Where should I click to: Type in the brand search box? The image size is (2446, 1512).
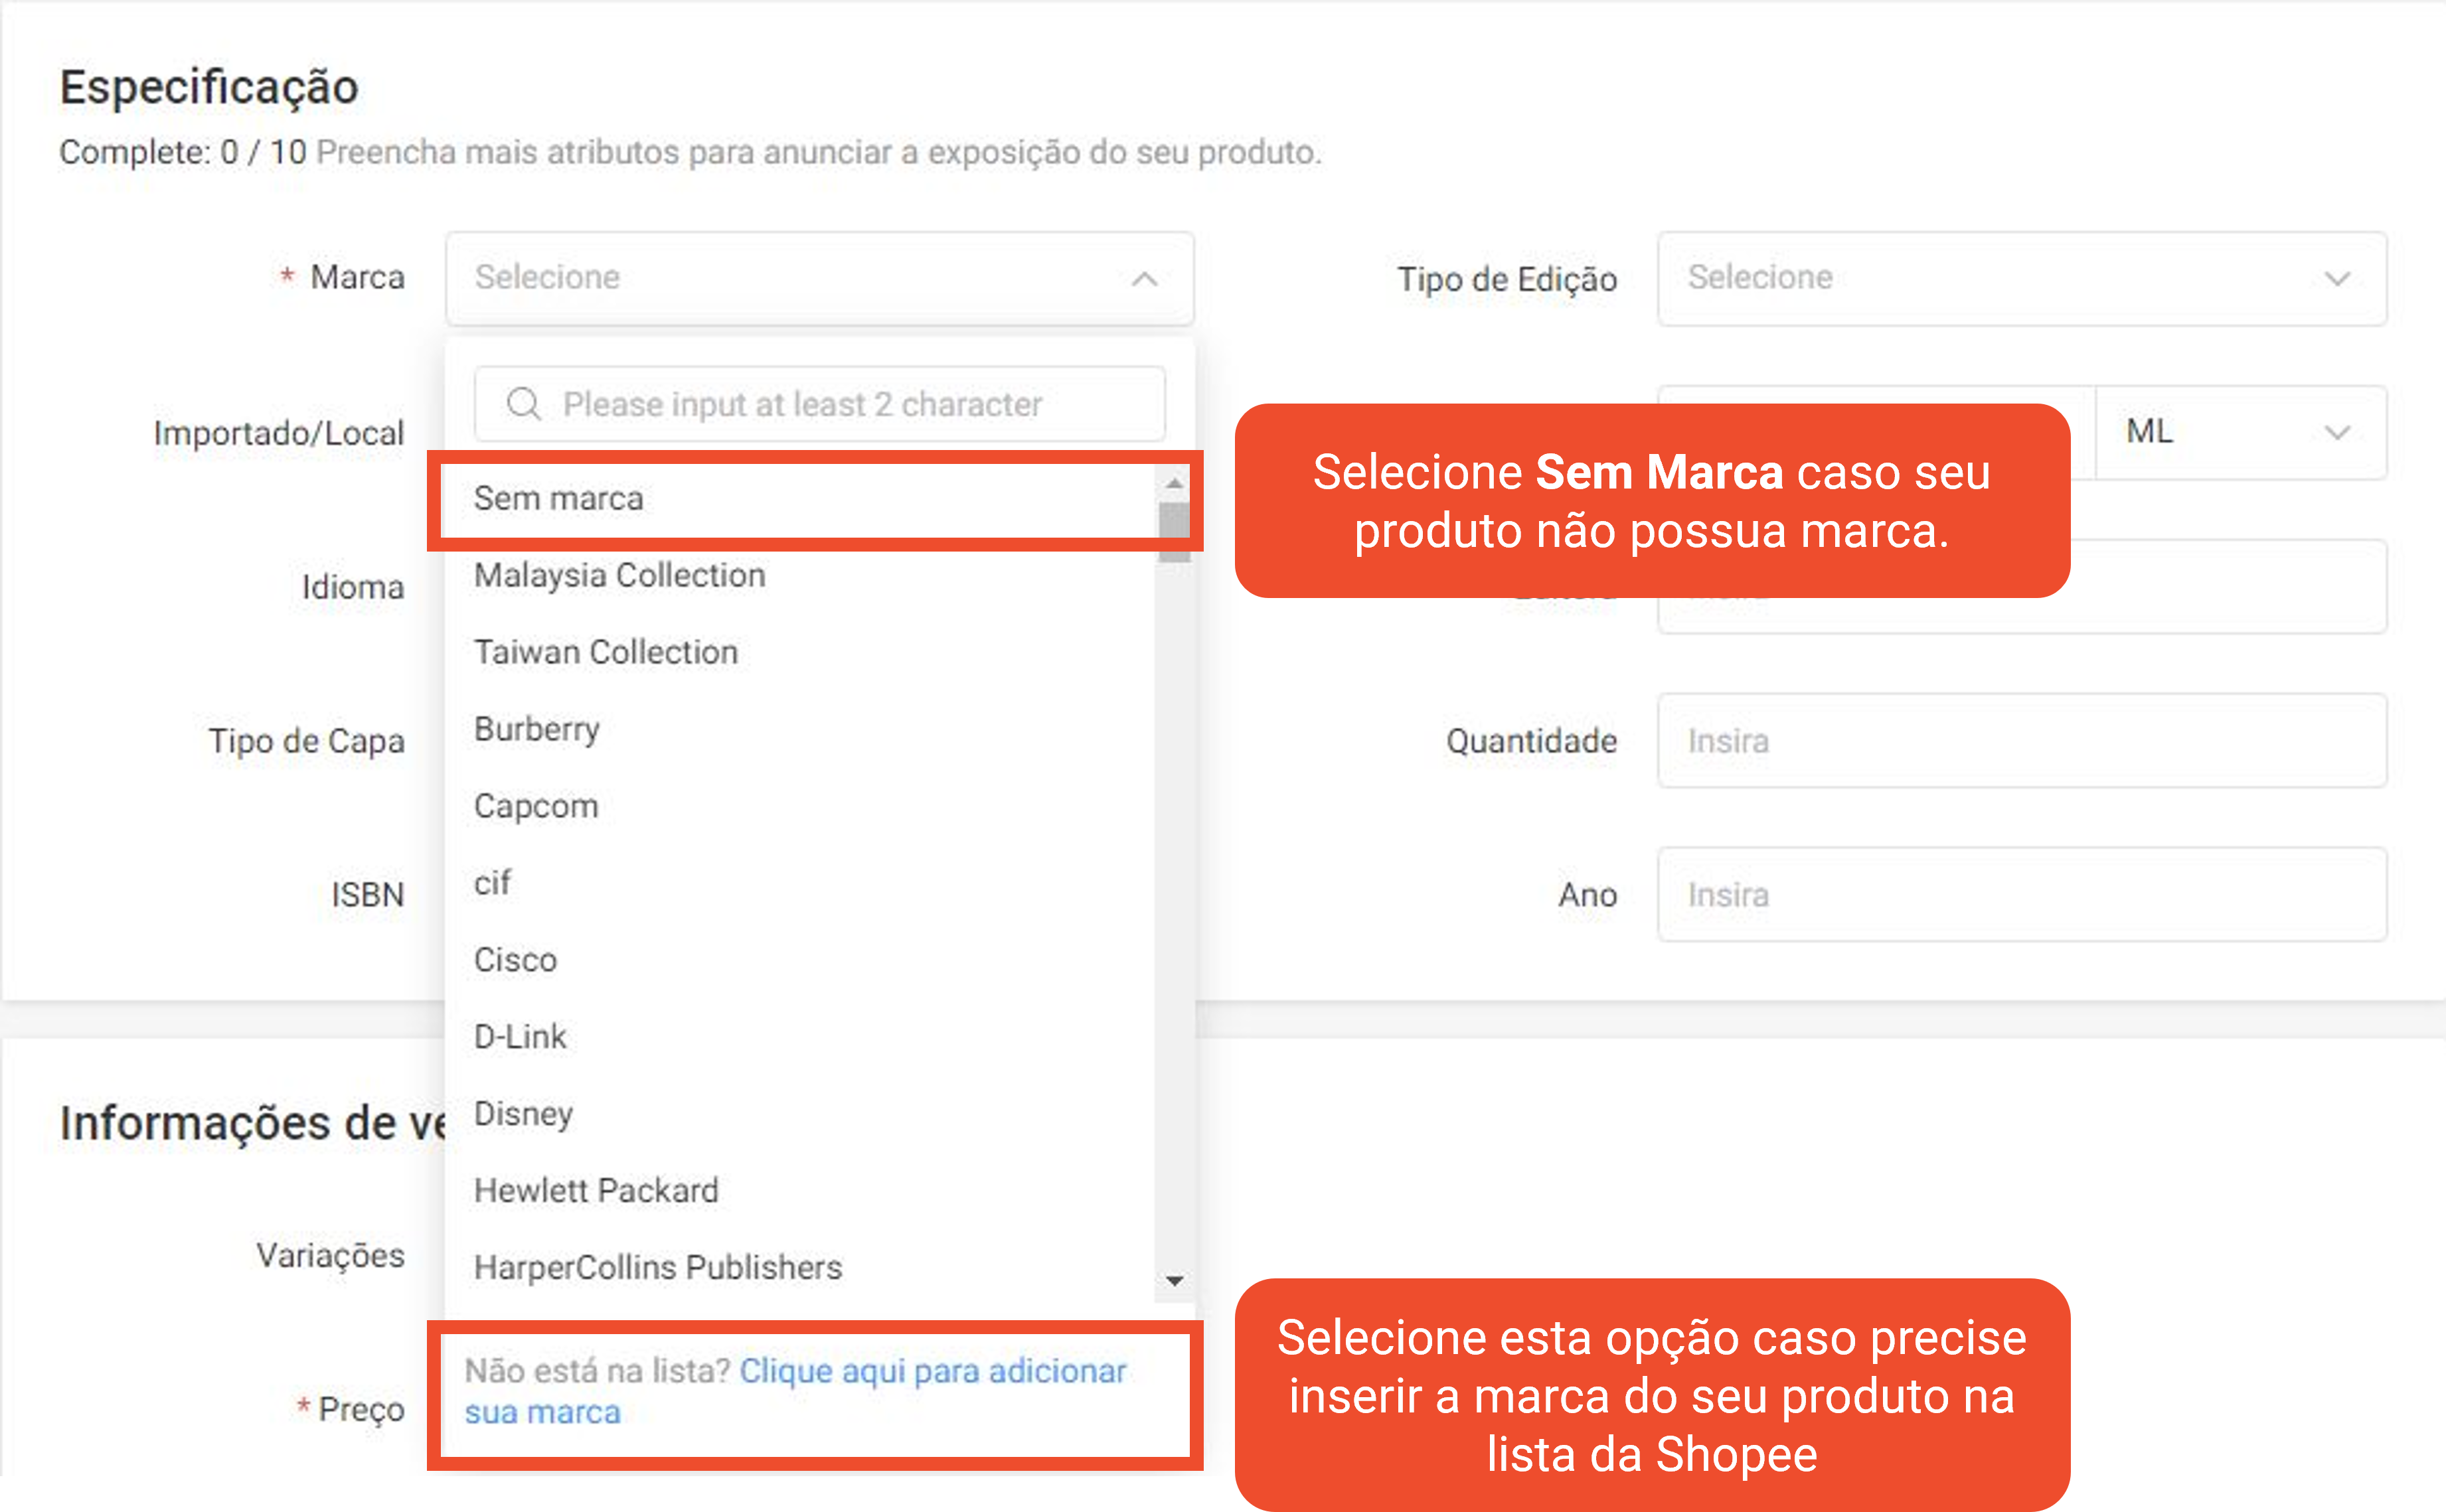point(820,404)
